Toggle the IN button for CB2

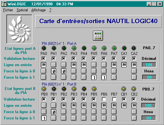point(134,105)
